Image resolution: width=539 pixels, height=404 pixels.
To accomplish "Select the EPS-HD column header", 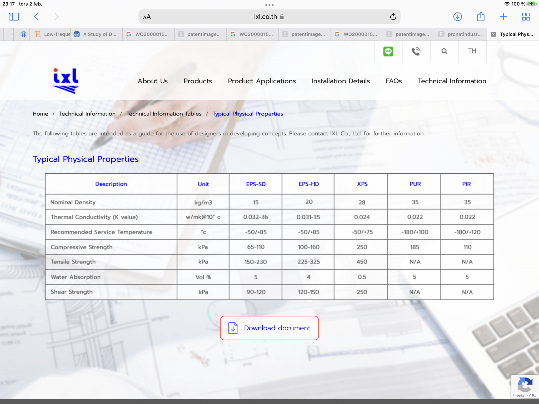I will (x=308, y=184).
